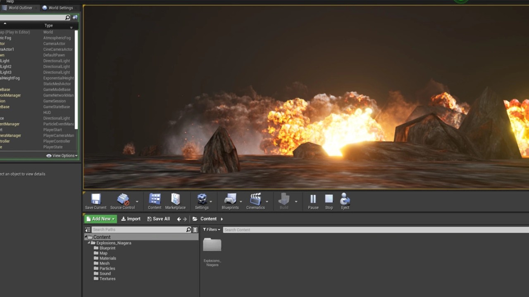Select the World Outliner tab
Screen dimensions: 529x297
(20, 8)
